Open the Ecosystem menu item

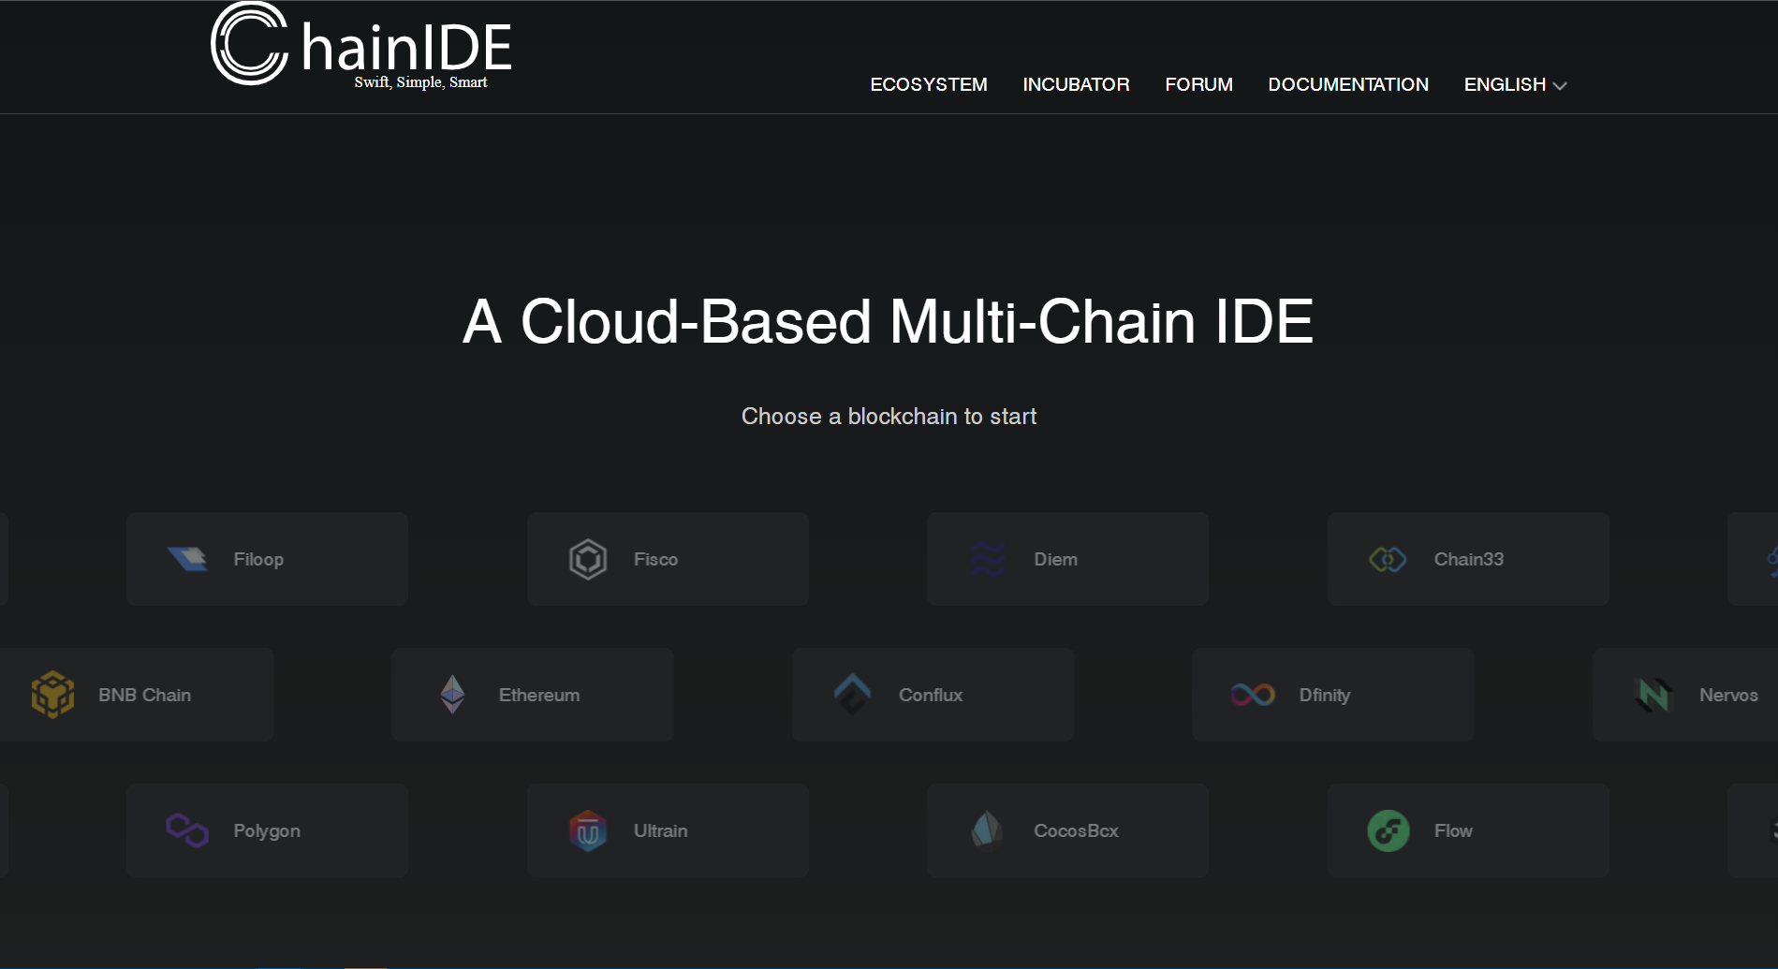click(x=928, y=84)
